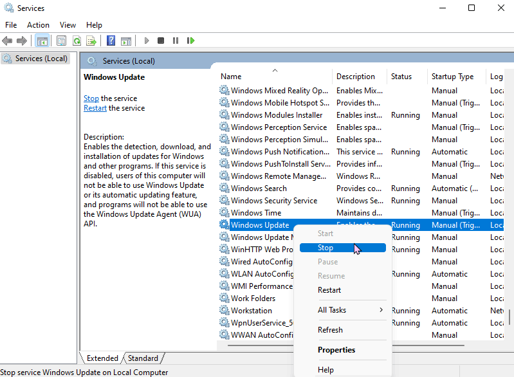Choose Stop in the context menu

pos(342,248)
